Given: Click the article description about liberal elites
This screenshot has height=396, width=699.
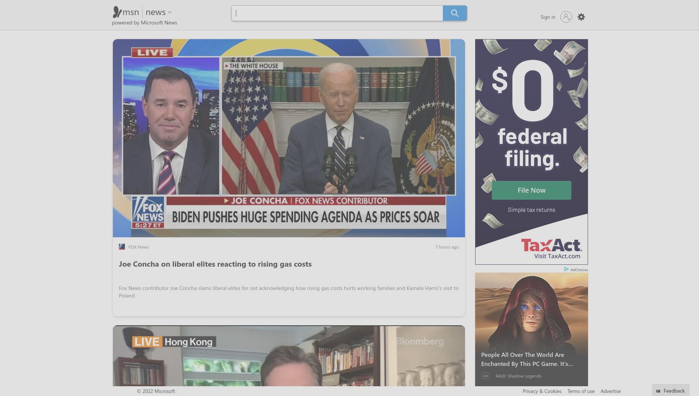Looking at the screenshot, I should (x=289, y=292).
